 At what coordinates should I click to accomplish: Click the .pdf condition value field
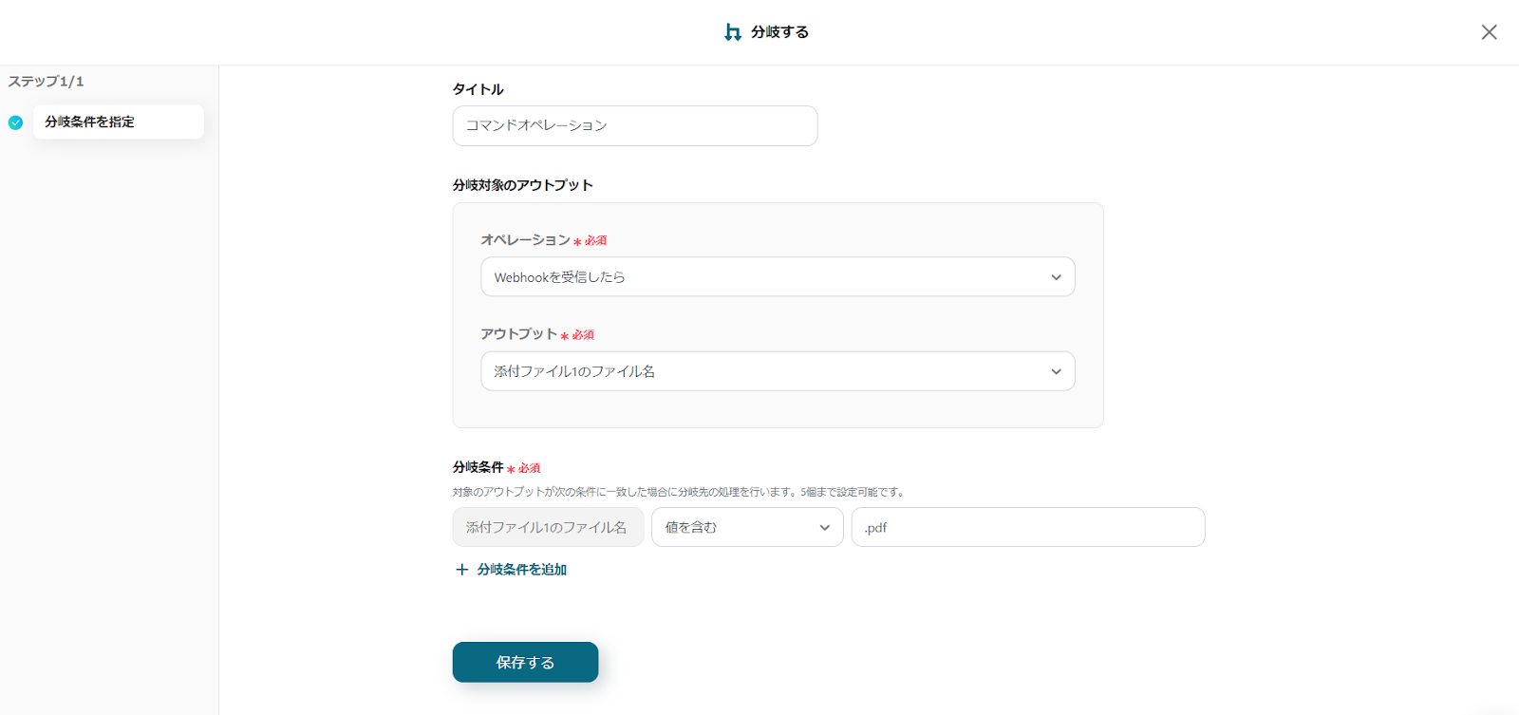click(x=1027, y=528)
